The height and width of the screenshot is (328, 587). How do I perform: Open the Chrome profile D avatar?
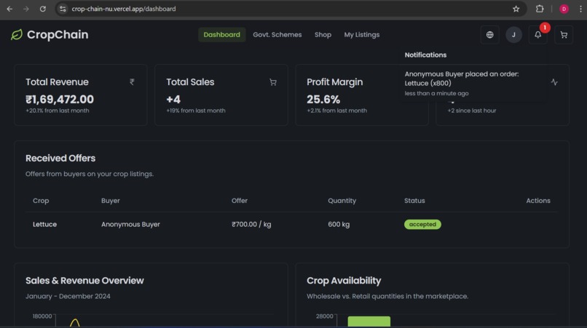(x=564, y=9)
